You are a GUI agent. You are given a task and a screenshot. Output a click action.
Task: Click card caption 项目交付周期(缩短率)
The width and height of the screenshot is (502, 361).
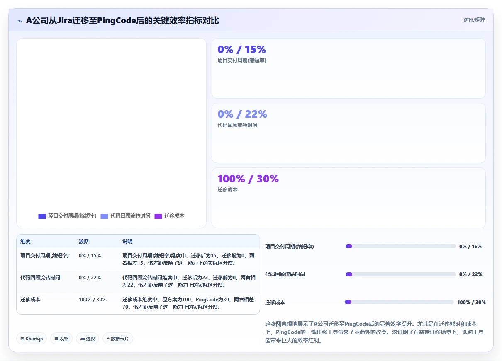[x=242, y=61]
